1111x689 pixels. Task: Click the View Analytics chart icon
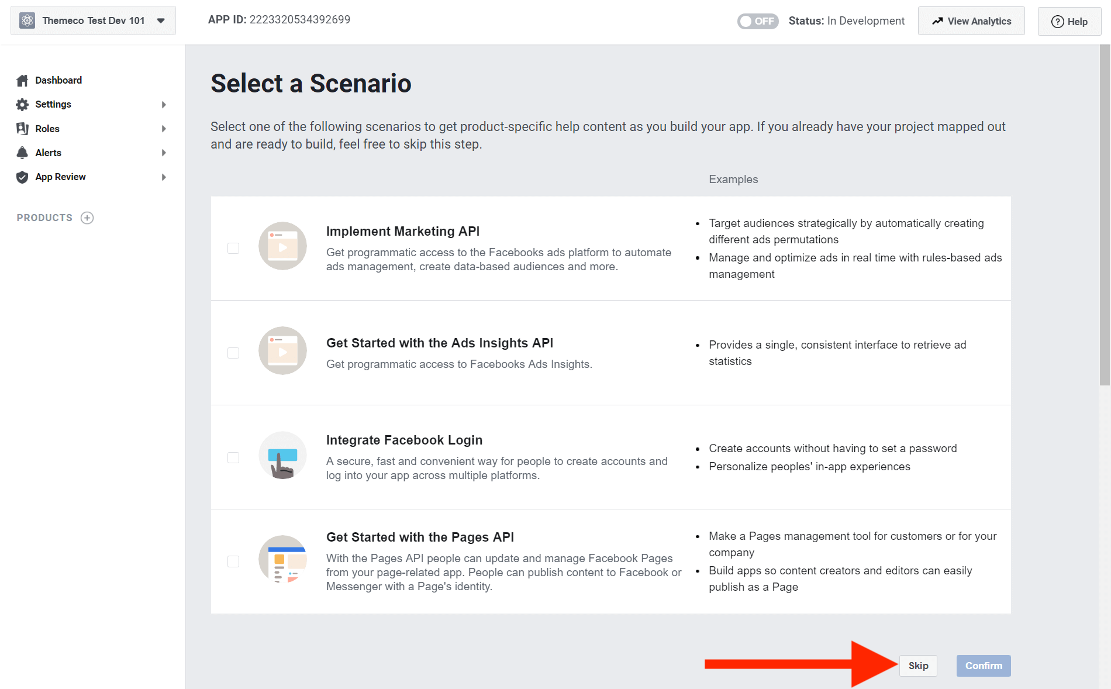click(x=937, y=20)
